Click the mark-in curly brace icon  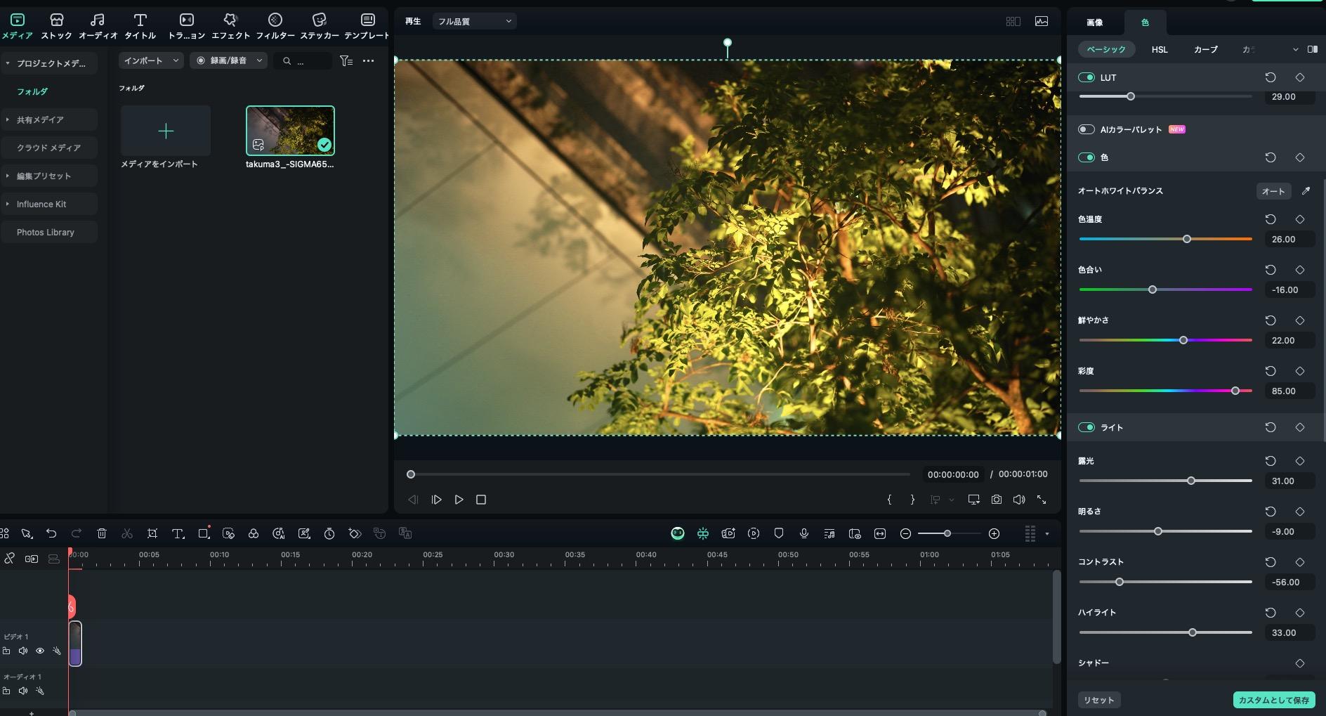[890, 500]
